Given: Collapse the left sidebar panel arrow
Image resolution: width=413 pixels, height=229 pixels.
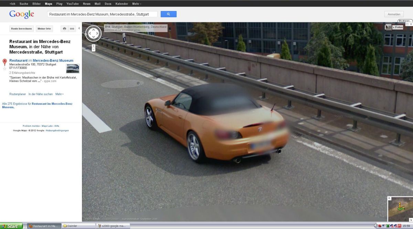Looking at the screenshot, I should pyautogui.click(x=79, y=28).
